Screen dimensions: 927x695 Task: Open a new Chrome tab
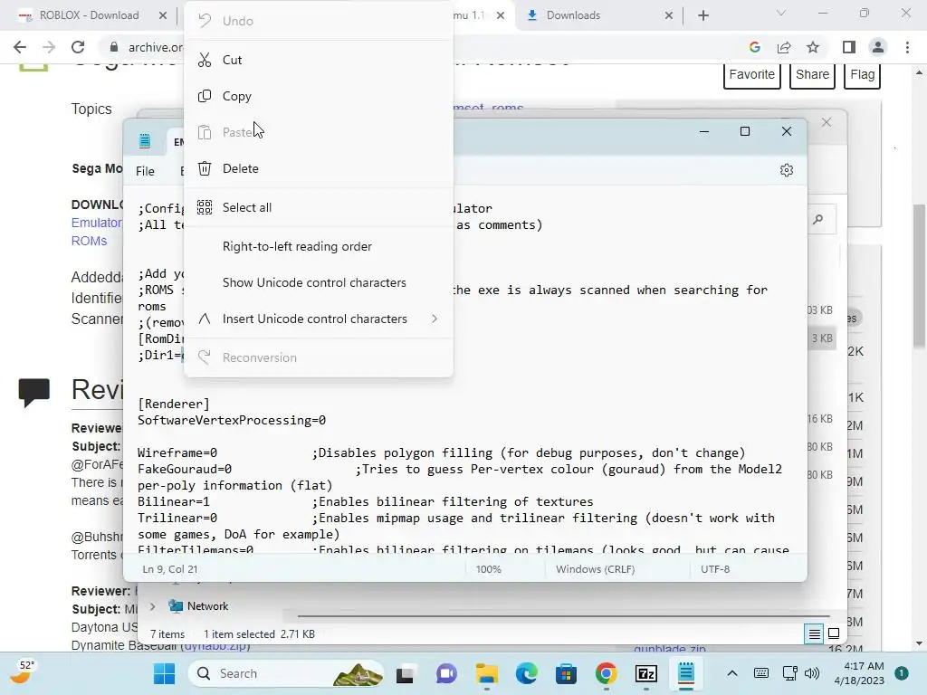(x=702, y=15)
